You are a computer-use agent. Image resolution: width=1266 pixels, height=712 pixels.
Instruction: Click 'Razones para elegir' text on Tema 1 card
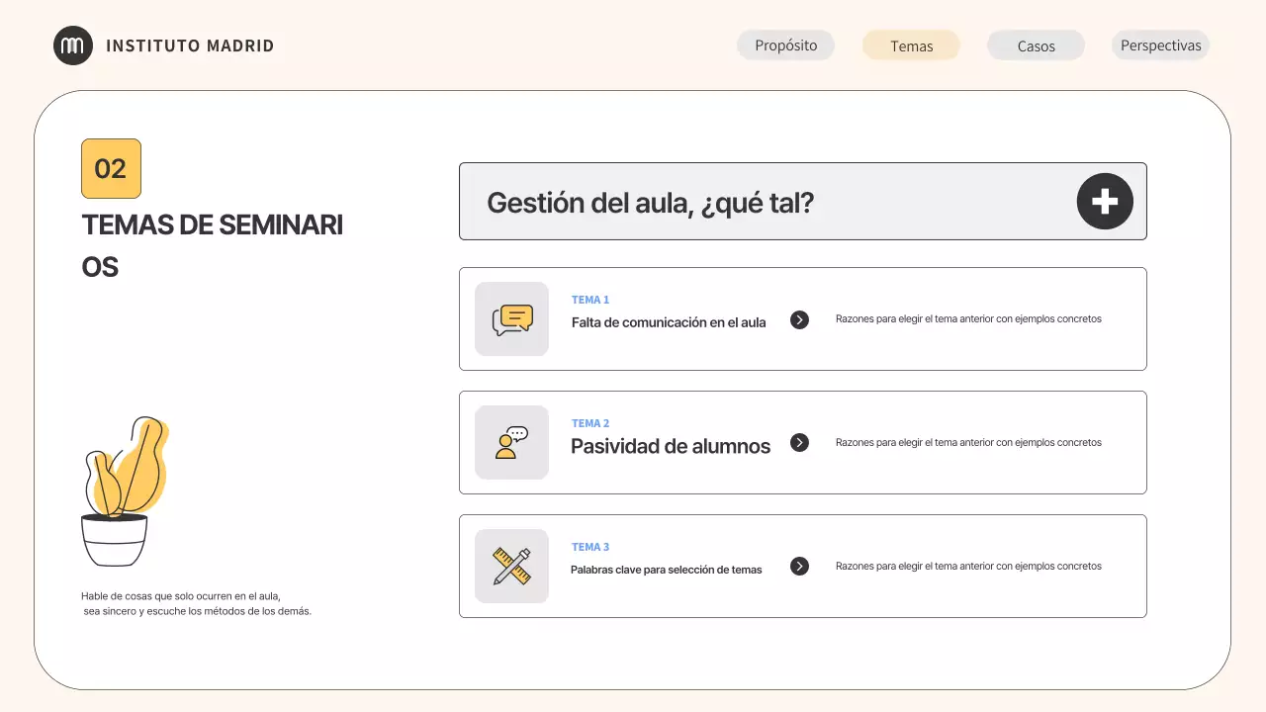968,318
